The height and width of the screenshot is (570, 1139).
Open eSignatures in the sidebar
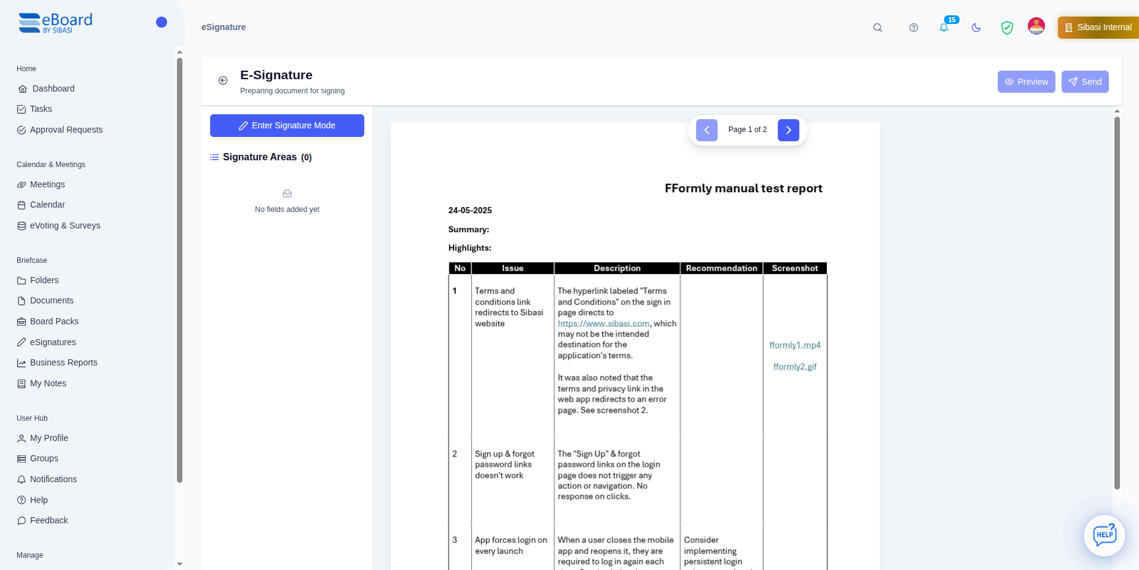[53, 342]
